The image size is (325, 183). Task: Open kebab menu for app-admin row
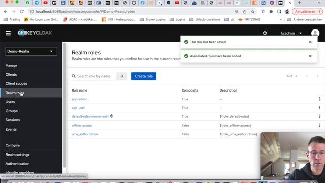[x=319, y=99]
